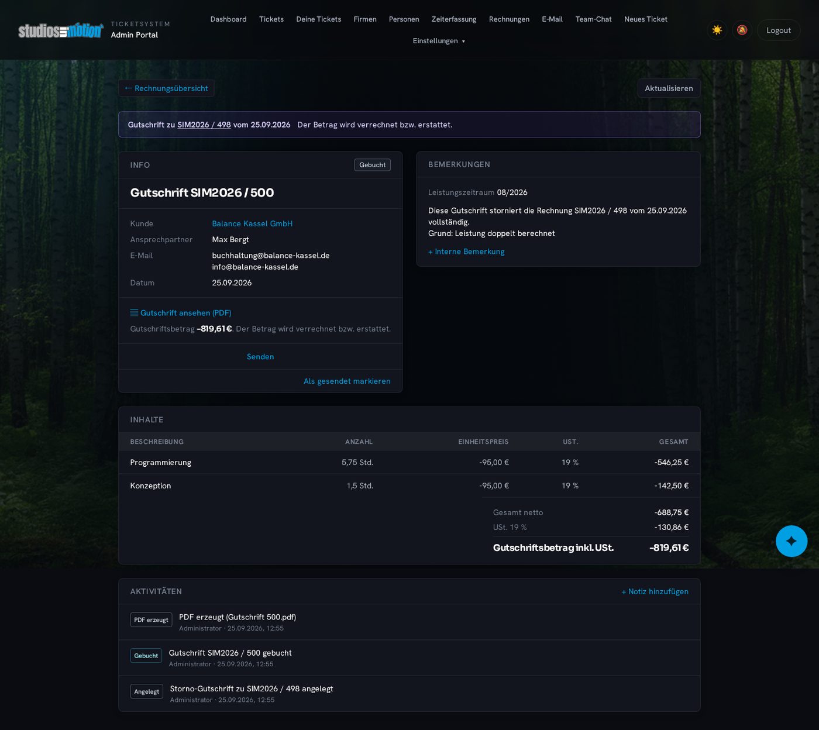Viewport: 819px width, 730px height.
Task: Open the floating assistant sparkle button
Action: [x=792, y=541]
